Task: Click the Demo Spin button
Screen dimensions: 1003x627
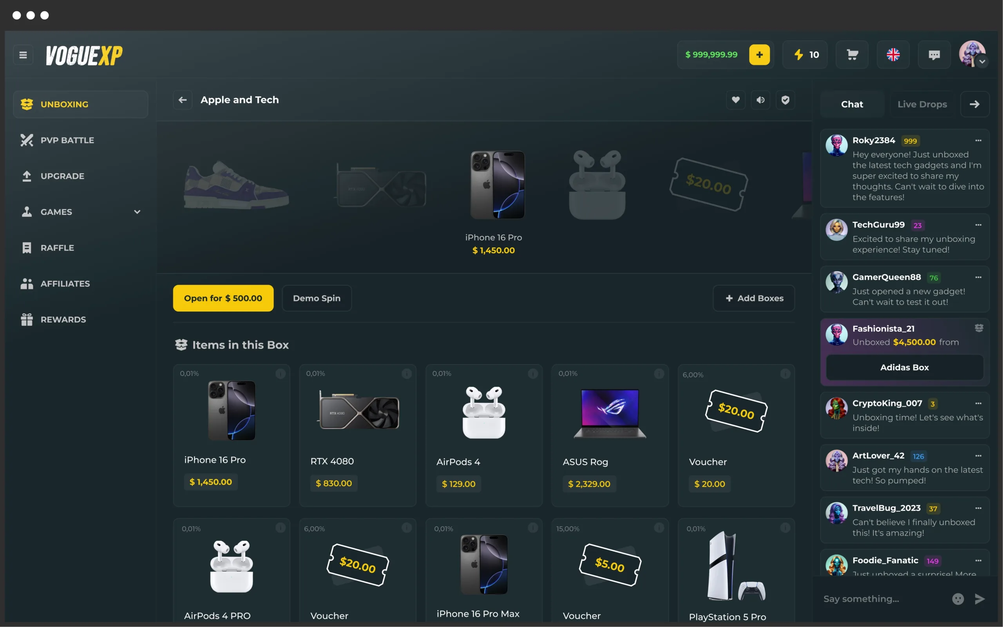Action: pos(317,298)
